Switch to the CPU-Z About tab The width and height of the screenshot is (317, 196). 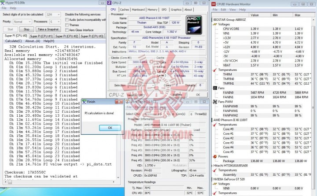[x=188, y=10]
